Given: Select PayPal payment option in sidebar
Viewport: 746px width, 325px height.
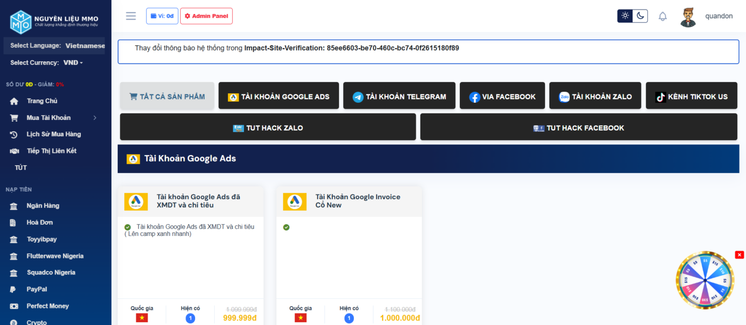Looking at the screenshot, I should coord(37,289).
